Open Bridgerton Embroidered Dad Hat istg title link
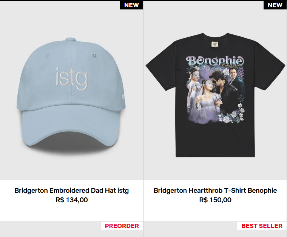 [x=72, y=190]
